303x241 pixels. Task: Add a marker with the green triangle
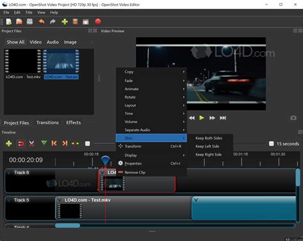click(44, 143)
